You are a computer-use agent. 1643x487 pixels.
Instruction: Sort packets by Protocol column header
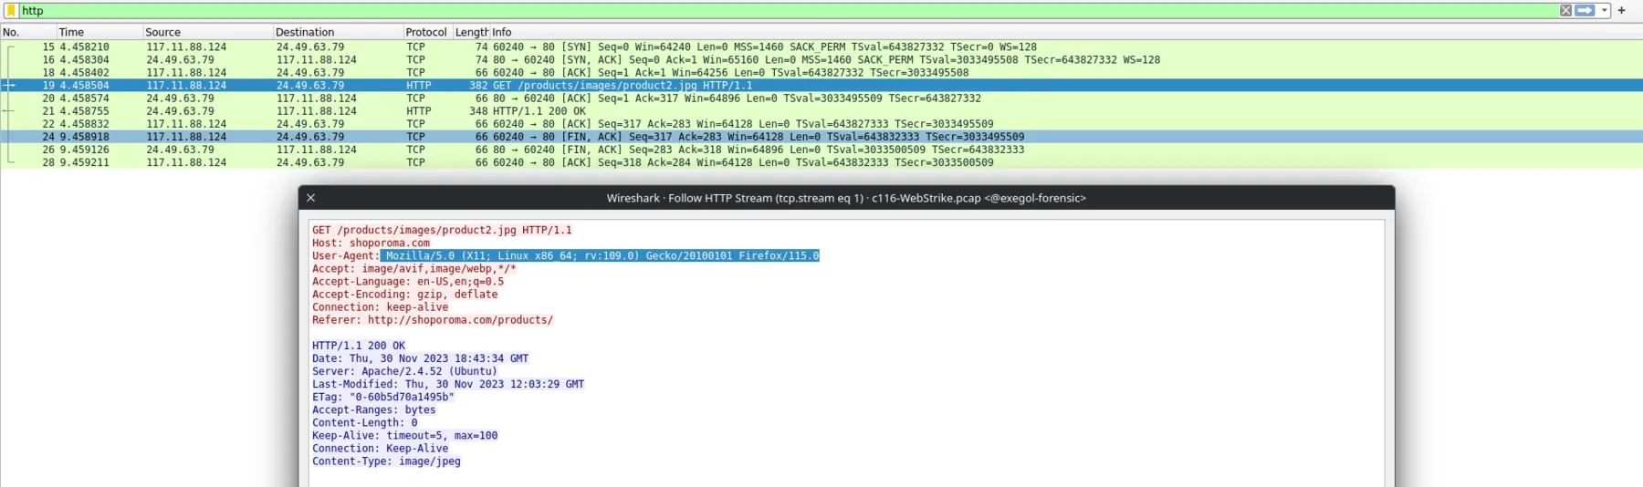pos(427,32)
